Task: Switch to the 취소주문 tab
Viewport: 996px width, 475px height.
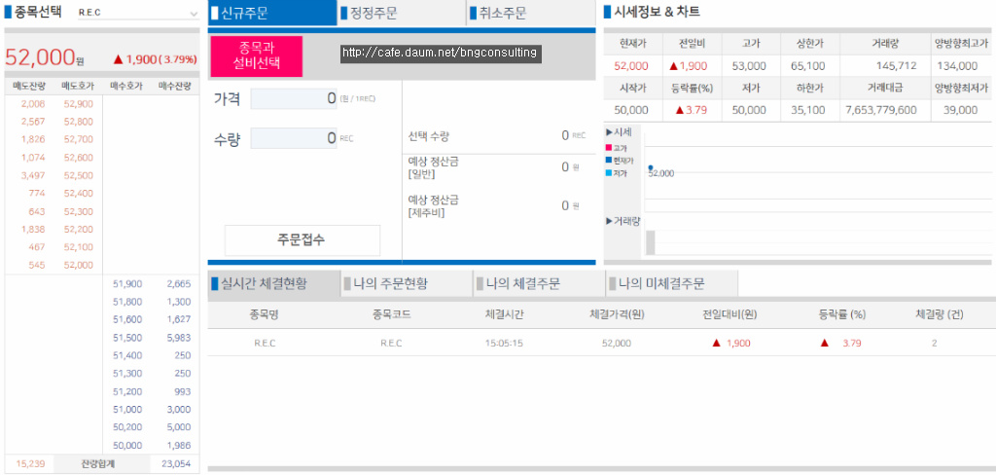Action: [x=531, y=13]
